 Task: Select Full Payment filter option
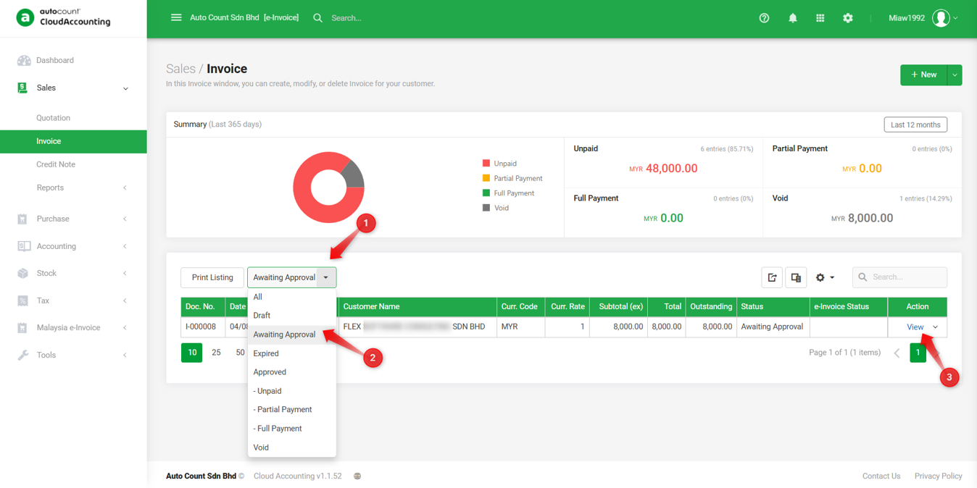click(x=292, y=429)
